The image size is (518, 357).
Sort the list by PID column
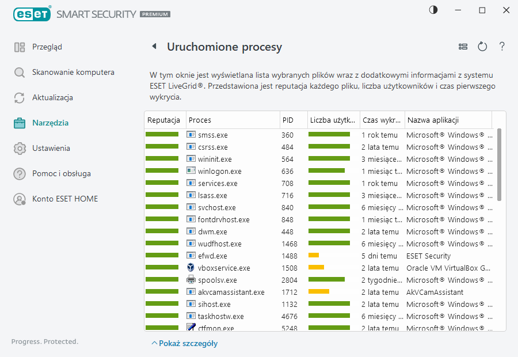pyautogui.click(x=288, y=120)
